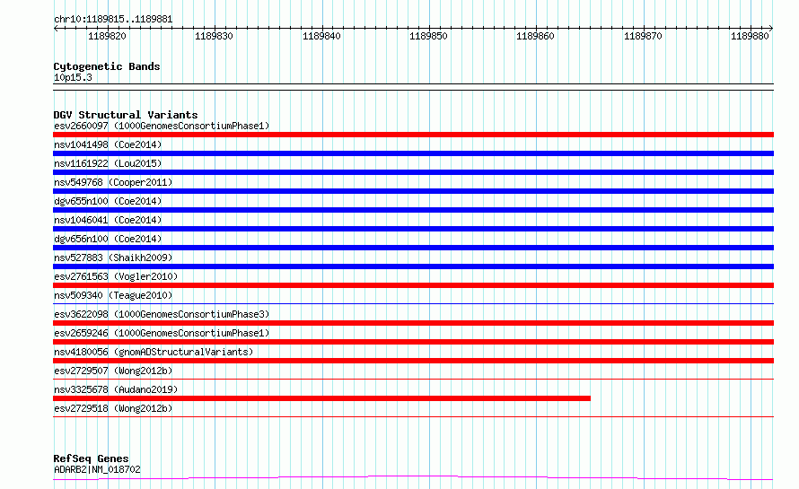Click the thin red line under esv2729507

tap(413, 379)
